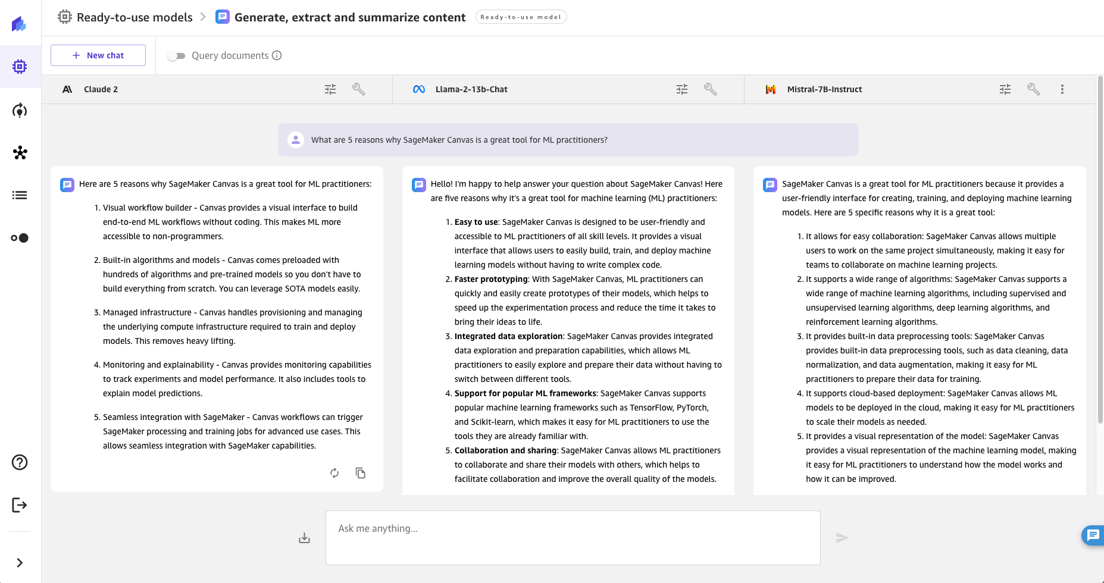Open Mistral-7B-Instruct settings sliders

(x=1005, y=89)
